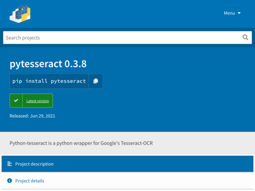Screen dimensions: 255x191
Task: Switch to Project description tab
Action: pyautogui.click(x=127, y=164)
